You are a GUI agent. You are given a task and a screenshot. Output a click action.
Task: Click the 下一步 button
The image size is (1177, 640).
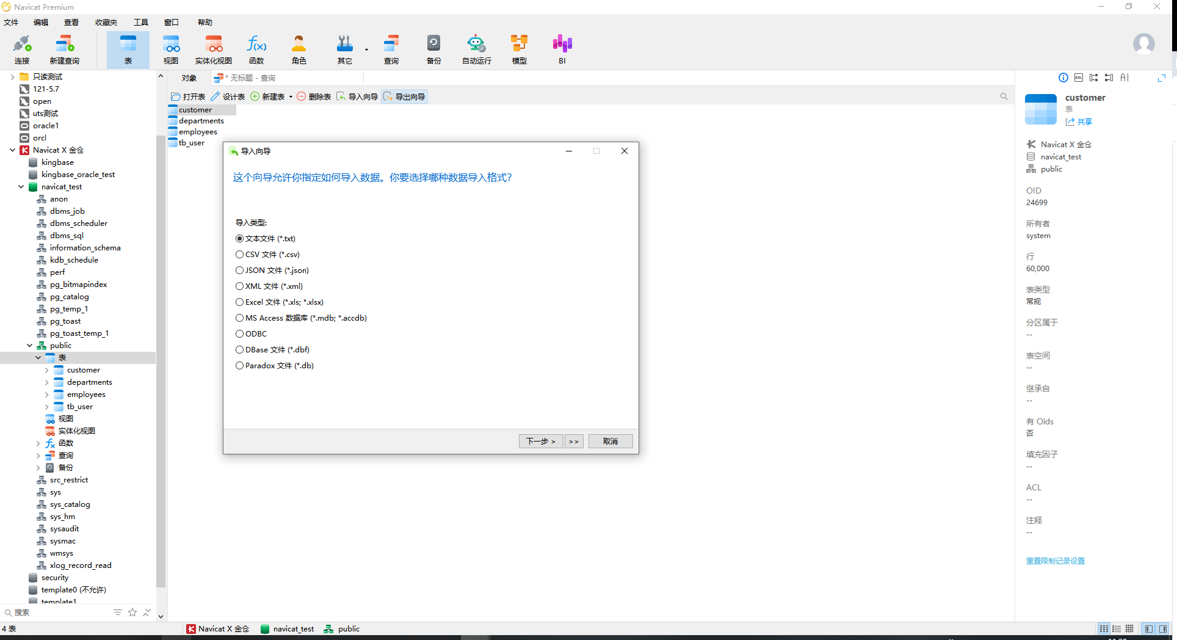[x=541, y=442]
